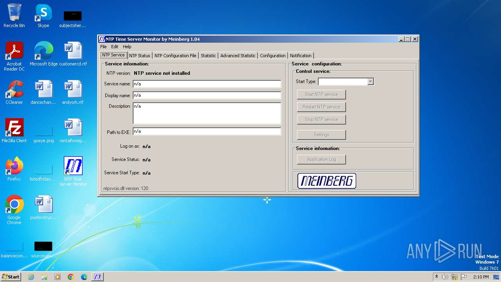Screen dimensions: 501x282
Task: Click the network icon in system tray
Action: (x=454, y=277)
